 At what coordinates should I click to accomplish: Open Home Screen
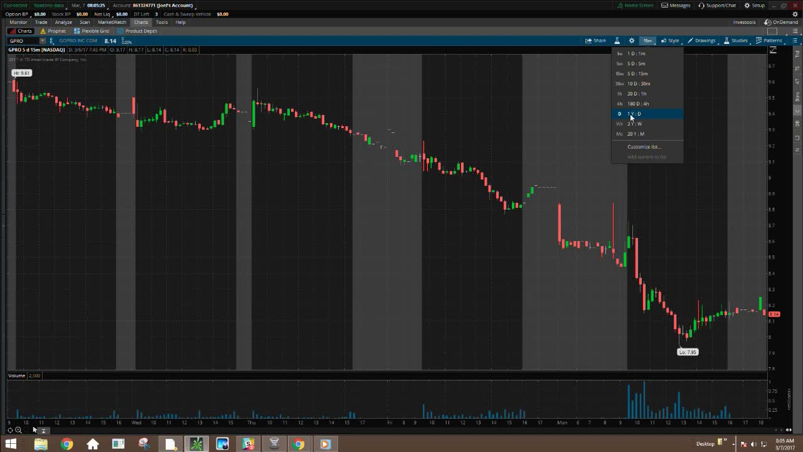(x=635, y=5)
